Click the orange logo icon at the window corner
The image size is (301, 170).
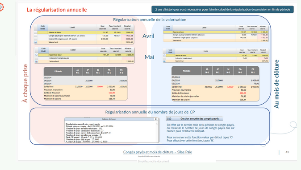[1, 7]
